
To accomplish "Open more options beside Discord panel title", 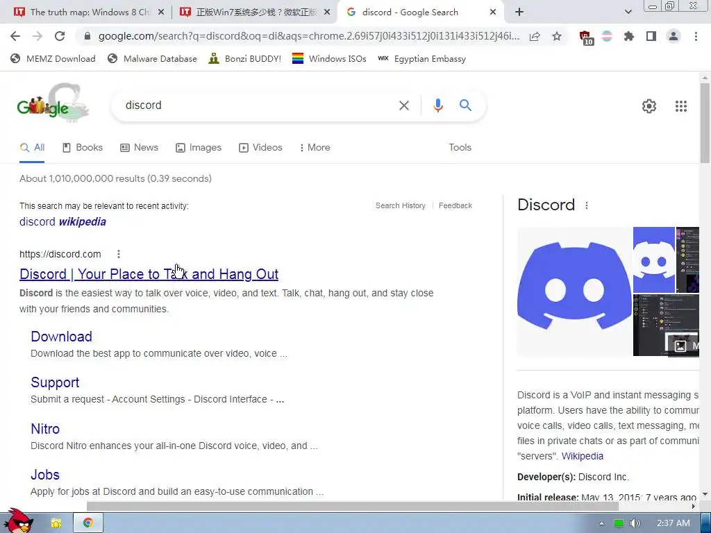I will click(586, 205).
